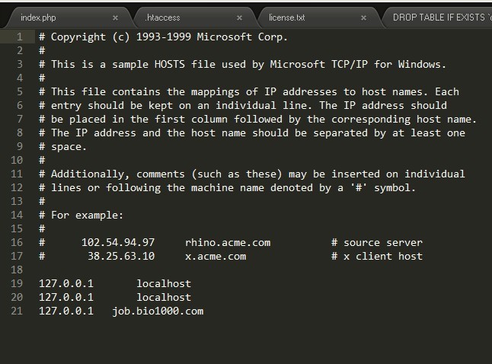Click line number 21 in the gutter

[17, 311]
